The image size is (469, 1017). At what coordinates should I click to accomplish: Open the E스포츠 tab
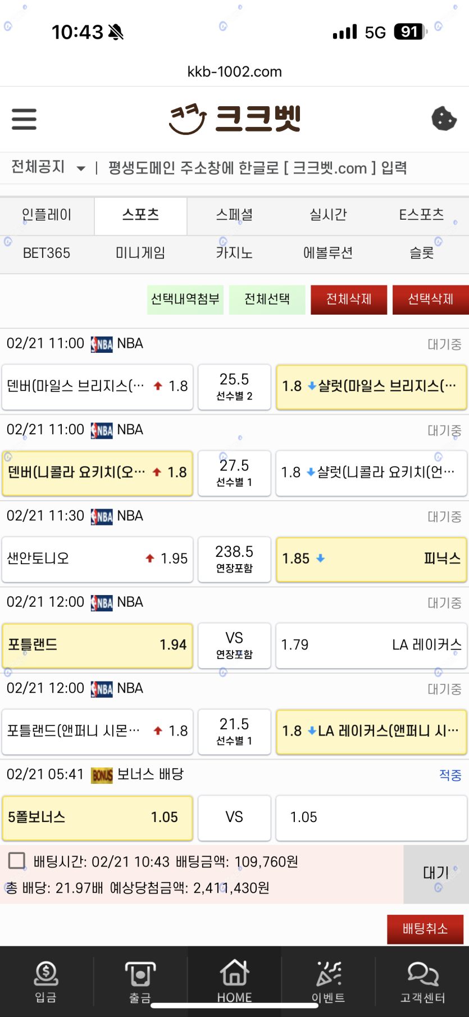pos(421,215)
